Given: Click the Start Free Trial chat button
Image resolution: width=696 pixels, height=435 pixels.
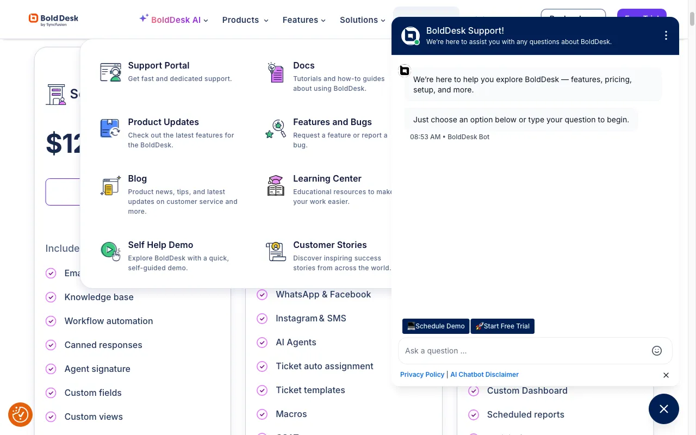Looking at the screenshot, I should click(502, 326).
